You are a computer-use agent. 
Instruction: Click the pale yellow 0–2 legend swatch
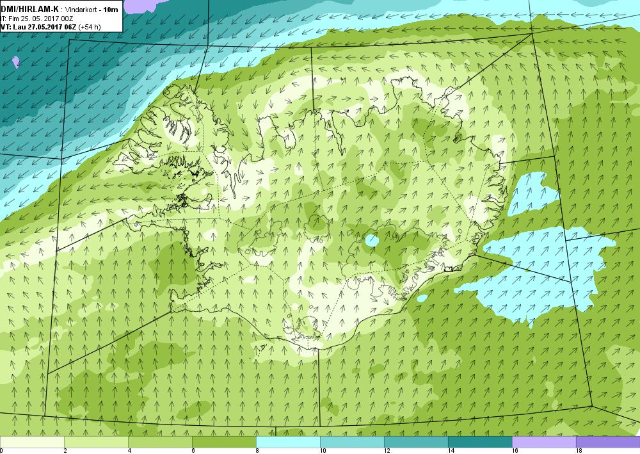click(32, 442)
